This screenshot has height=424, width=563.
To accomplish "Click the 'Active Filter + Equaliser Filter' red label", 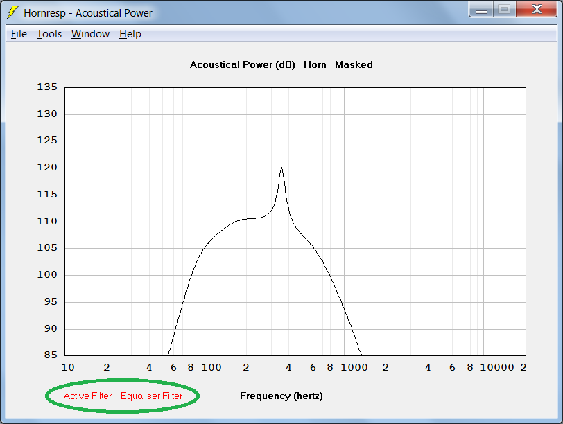I will (123, 396).
